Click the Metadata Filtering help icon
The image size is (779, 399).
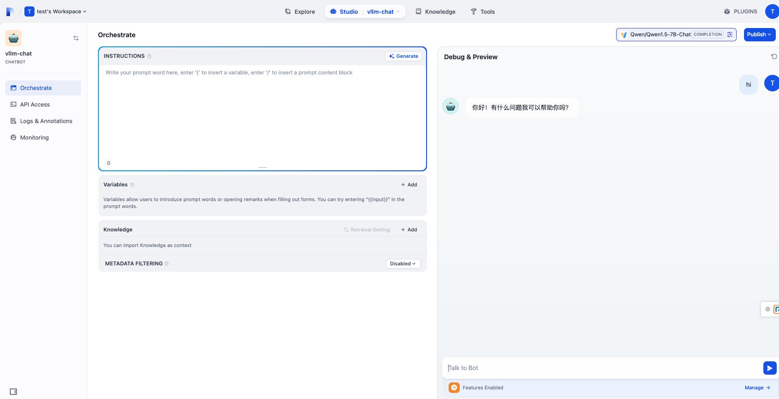coord(167,264)
